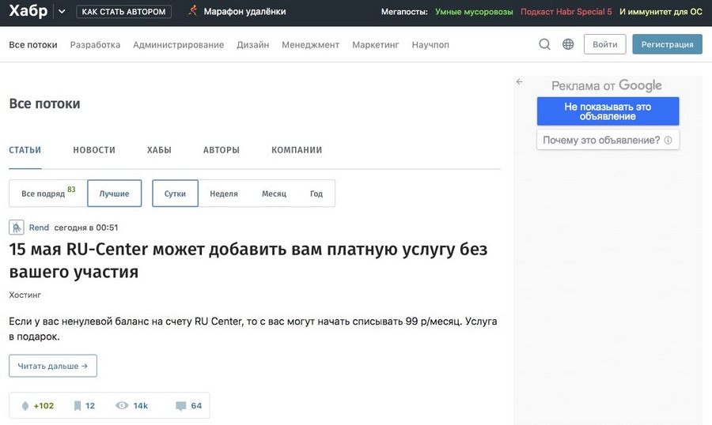The image size is (712, 425).
Task: Click the views eye icon
Action: (122, 405)
